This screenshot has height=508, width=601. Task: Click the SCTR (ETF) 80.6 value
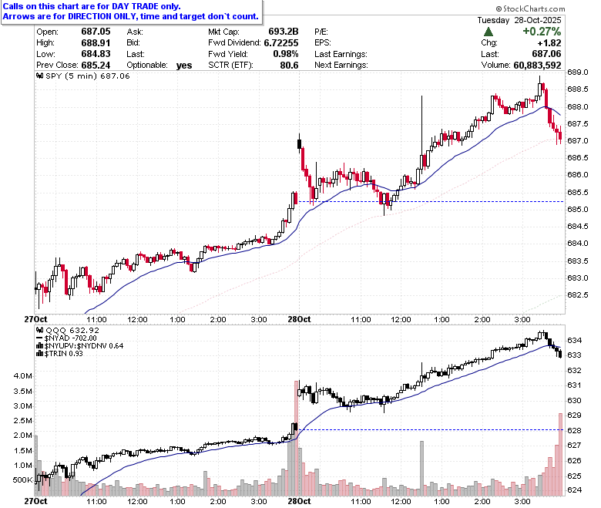coord(289,66)
